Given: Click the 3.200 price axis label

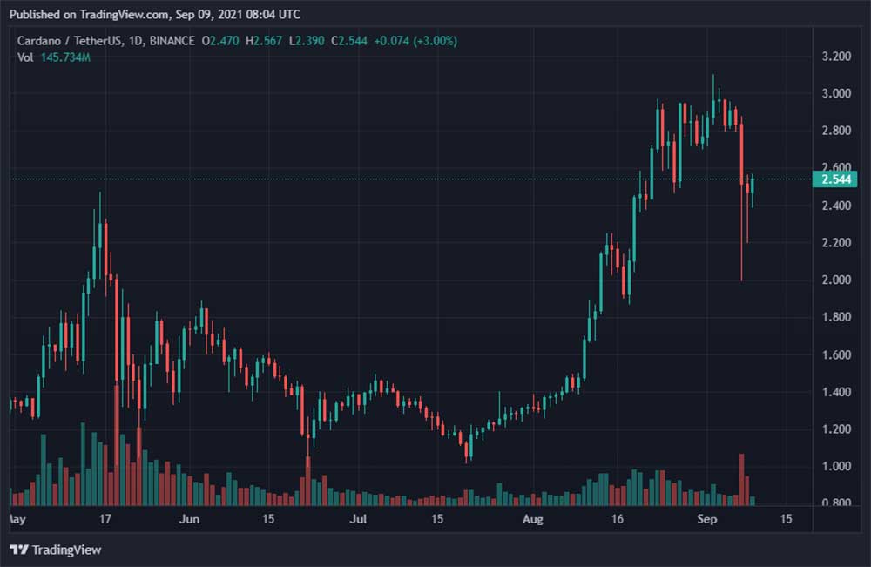Looking at the screenshot, I should [x=836, y=56].
